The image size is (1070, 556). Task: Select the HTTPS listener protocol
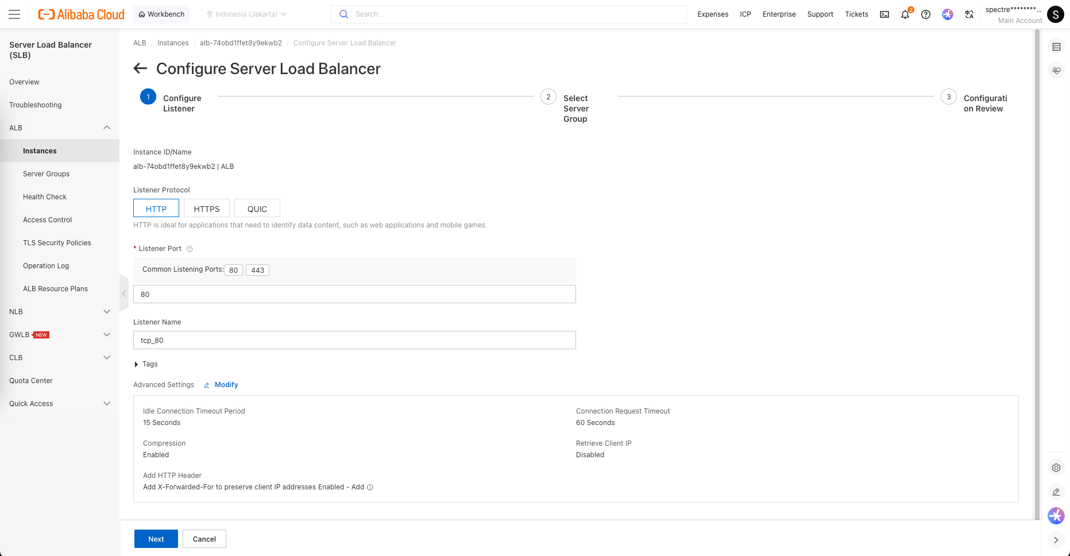[x=207, y=208]
